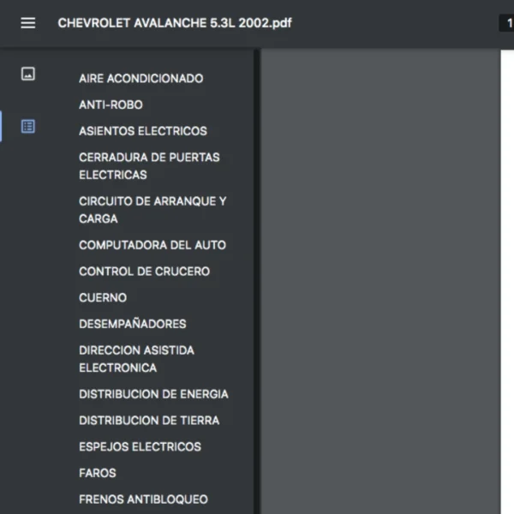514x514 pixels.
Task: Go to ANTI-ROBO section
Action: [111, 105]
